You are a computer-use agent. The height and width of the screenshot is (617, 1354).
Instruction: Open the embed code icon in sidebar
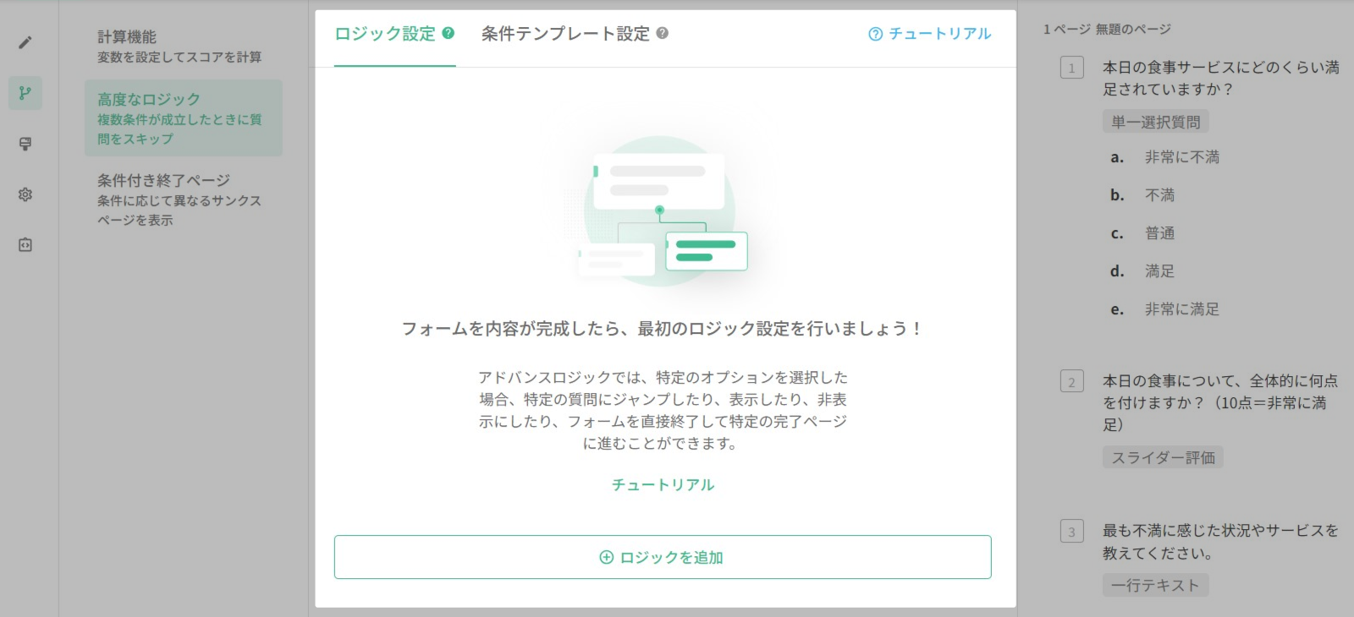click(x=25, y=245)
